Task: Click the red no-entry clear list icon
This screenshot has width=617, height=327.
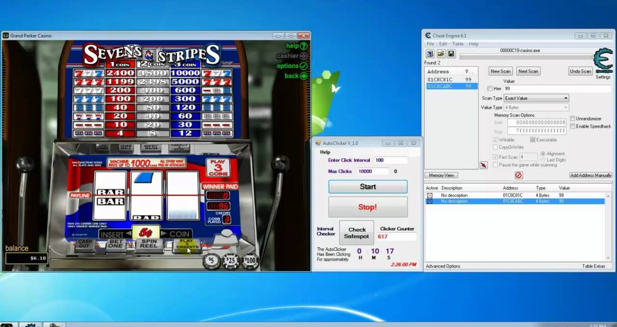Action: click(518, 175)
